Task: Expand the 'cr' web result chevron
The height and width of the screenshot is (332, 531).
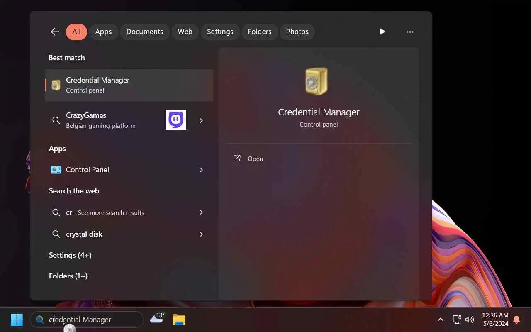Action: (x=201, y=212)
